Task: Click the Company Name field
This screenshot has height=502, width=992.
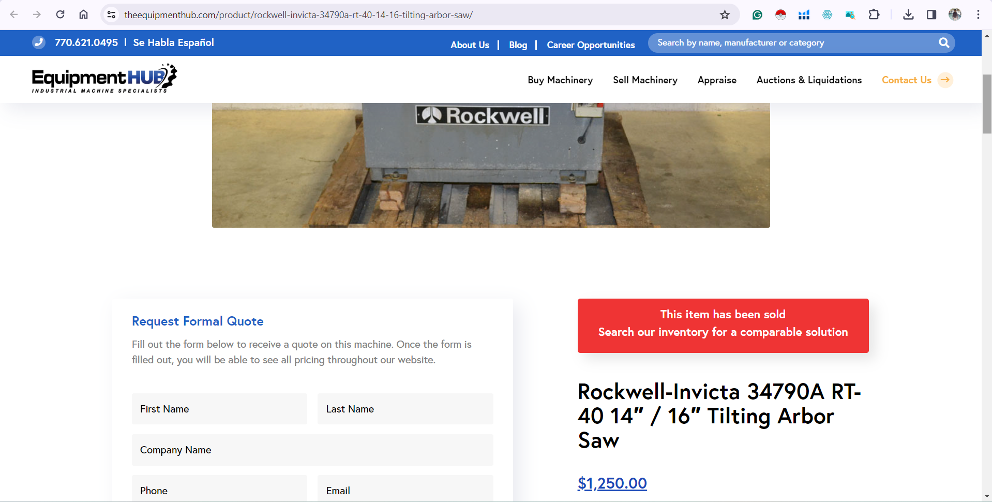Action: [312, 450]
